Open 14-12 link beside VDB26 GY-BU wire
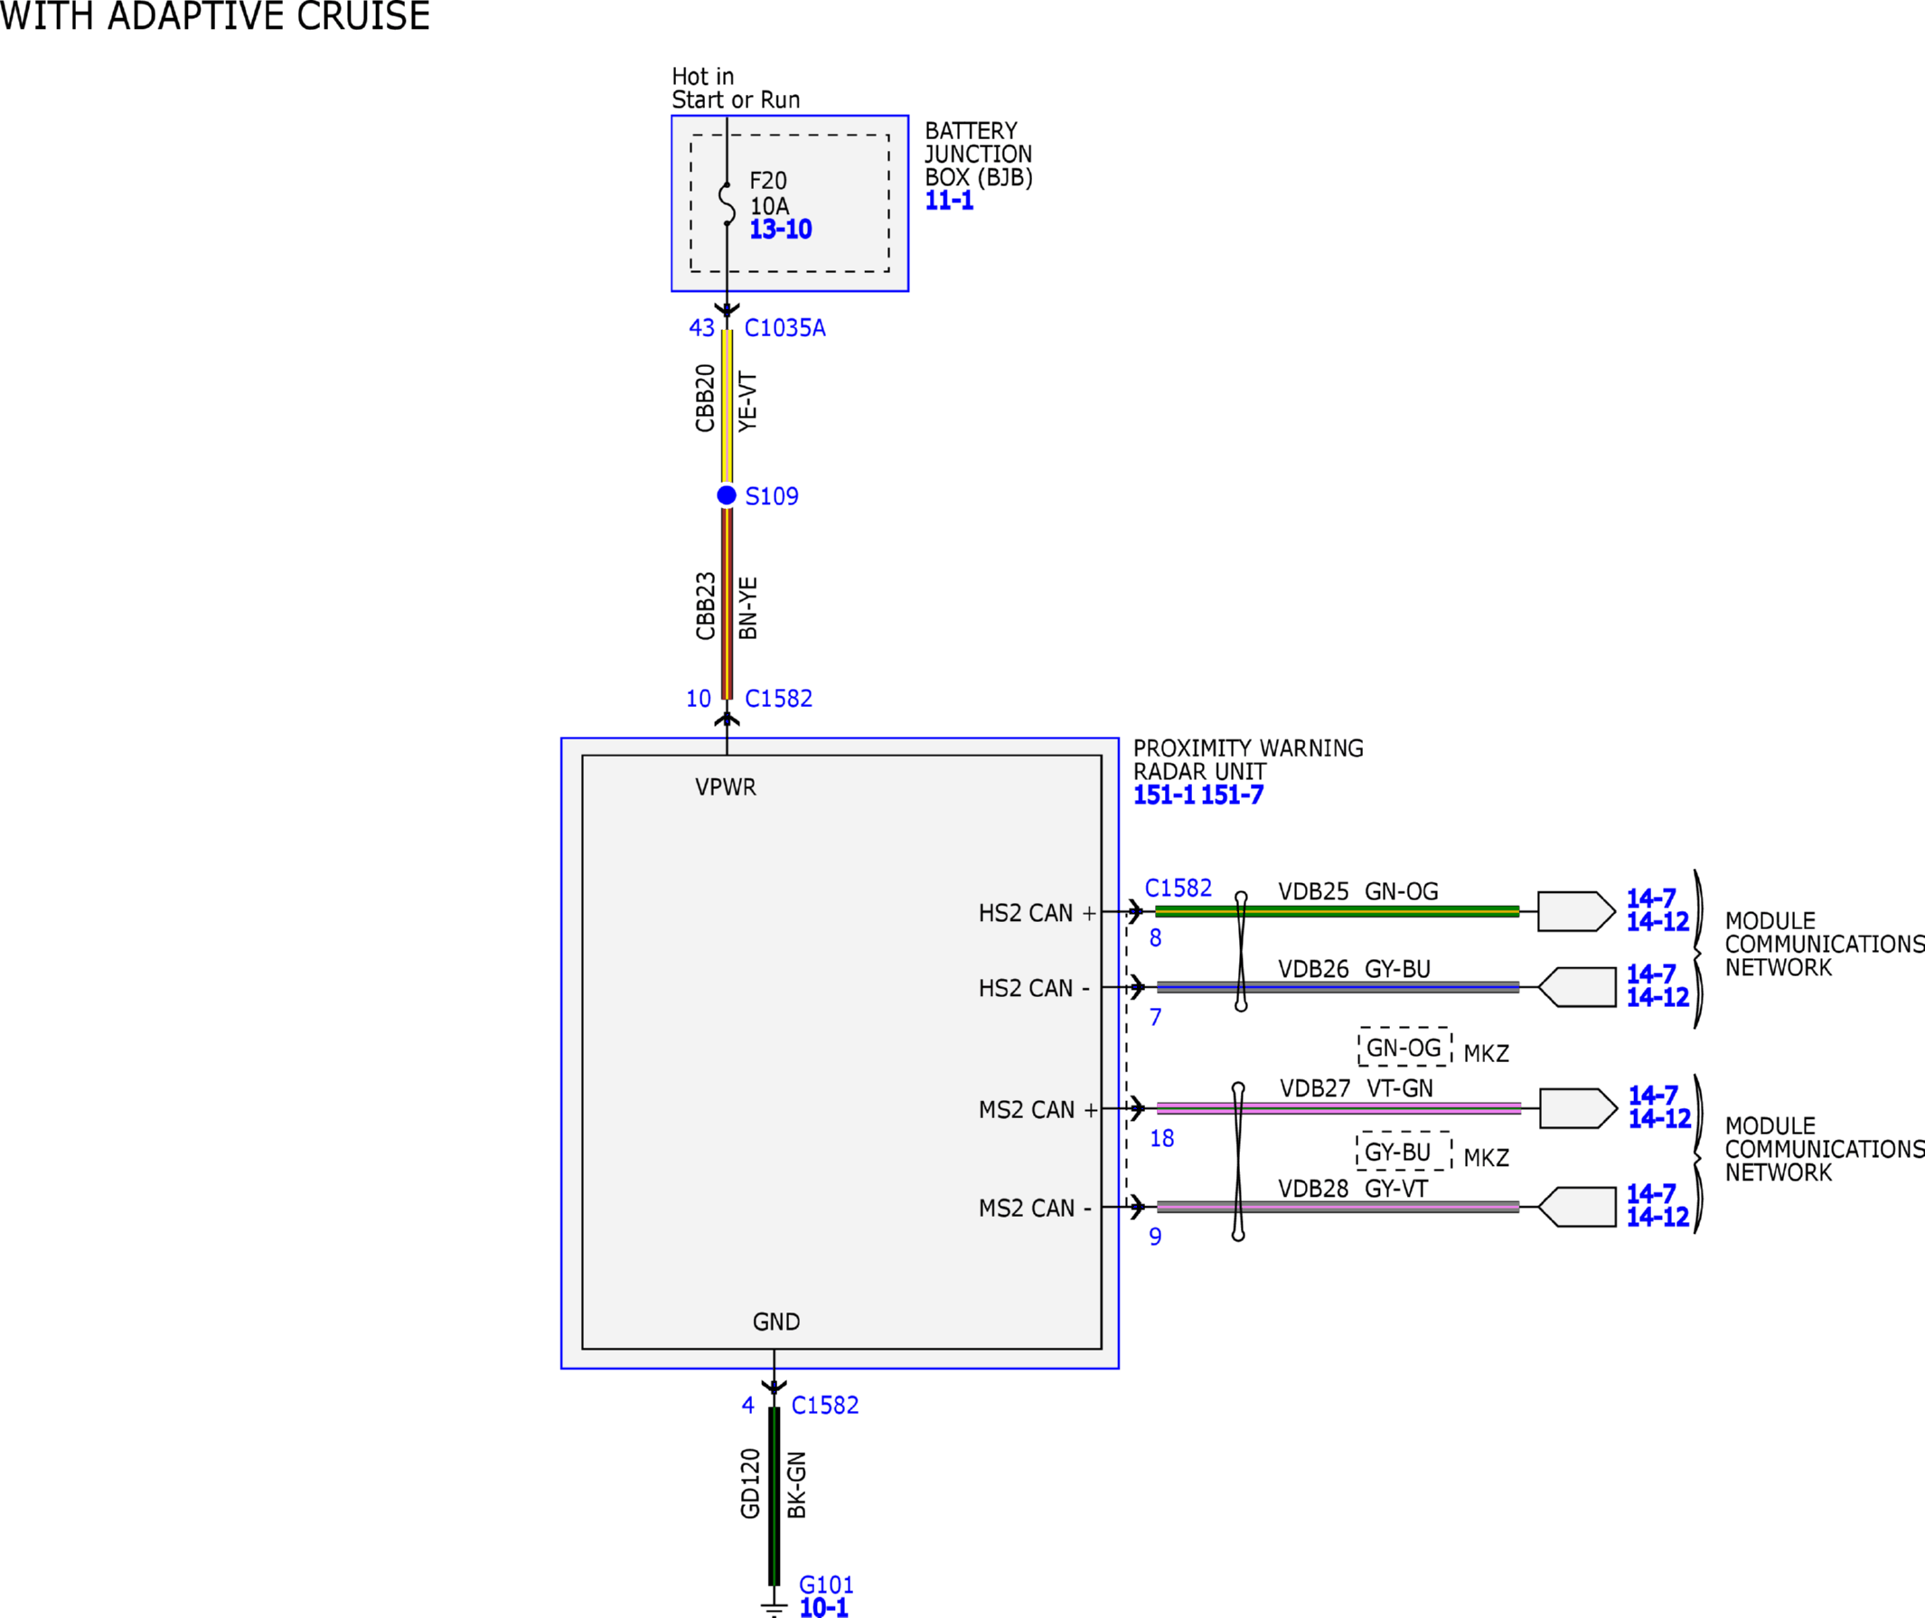1925x1618 pixels. click(x=1657, y=997)
